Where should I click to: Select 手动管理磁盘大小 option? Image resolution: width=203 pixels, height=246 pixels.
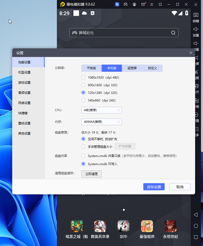[83, 147]
